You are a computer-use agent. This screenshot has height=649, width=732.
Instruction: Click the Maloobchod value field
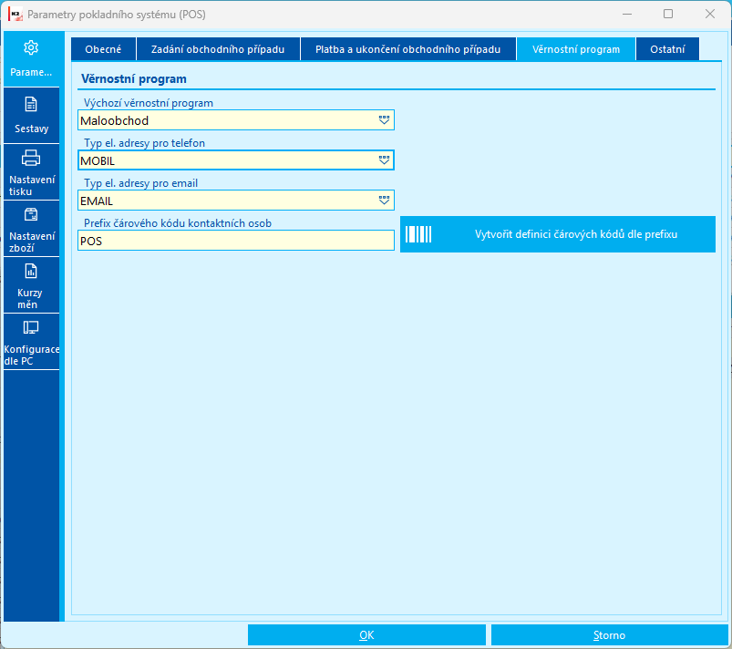point(236,120)
